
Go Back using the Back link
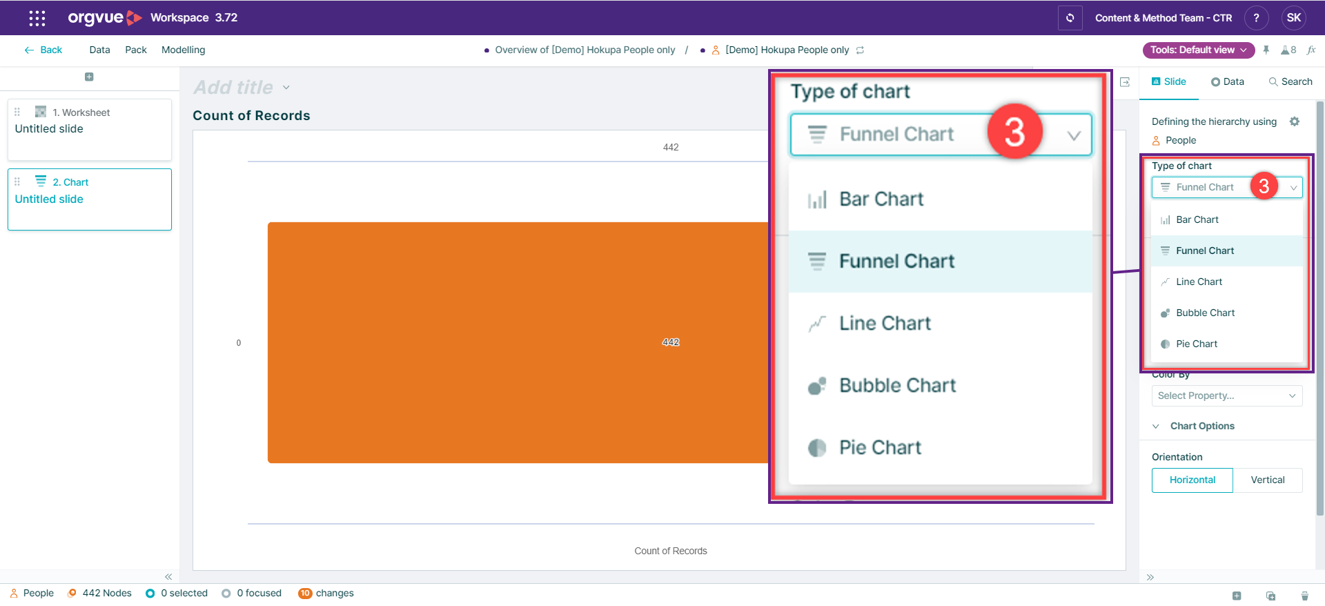pyautogui.click(x=43, y=50)
